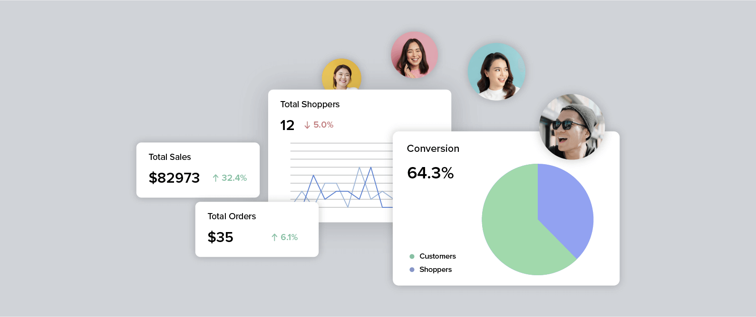Click the green up arrow beside 32.4%

(x=215, y=178)
